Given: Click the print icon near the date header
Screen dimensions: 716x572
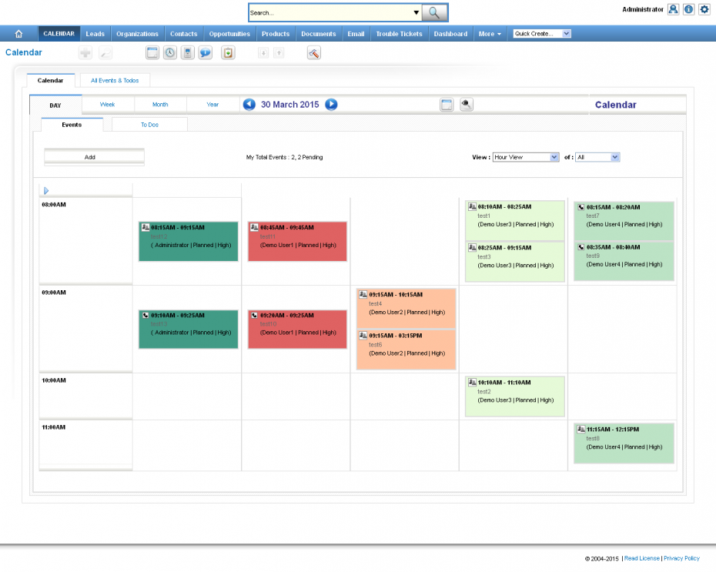Looking at the screenshot, I should (x=467, y=104).
